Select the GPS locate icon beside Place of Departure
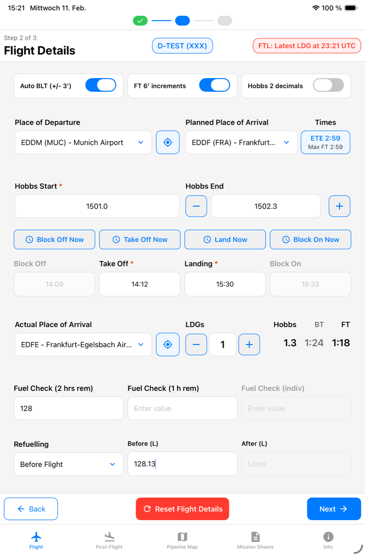The image size is (365, 556). 168,142
